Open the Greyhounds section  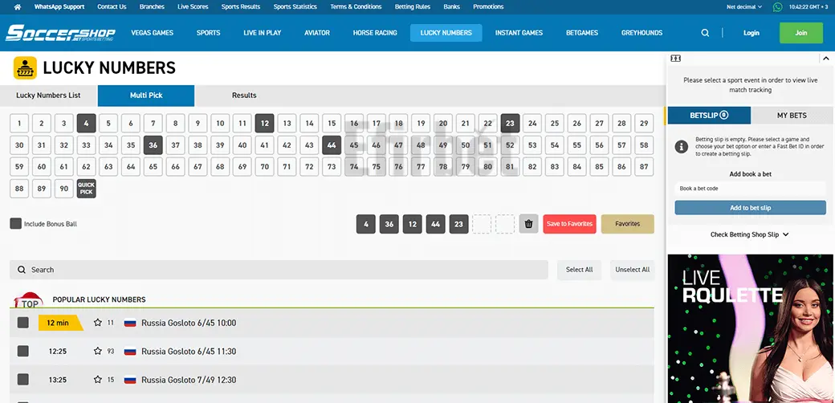642,33
